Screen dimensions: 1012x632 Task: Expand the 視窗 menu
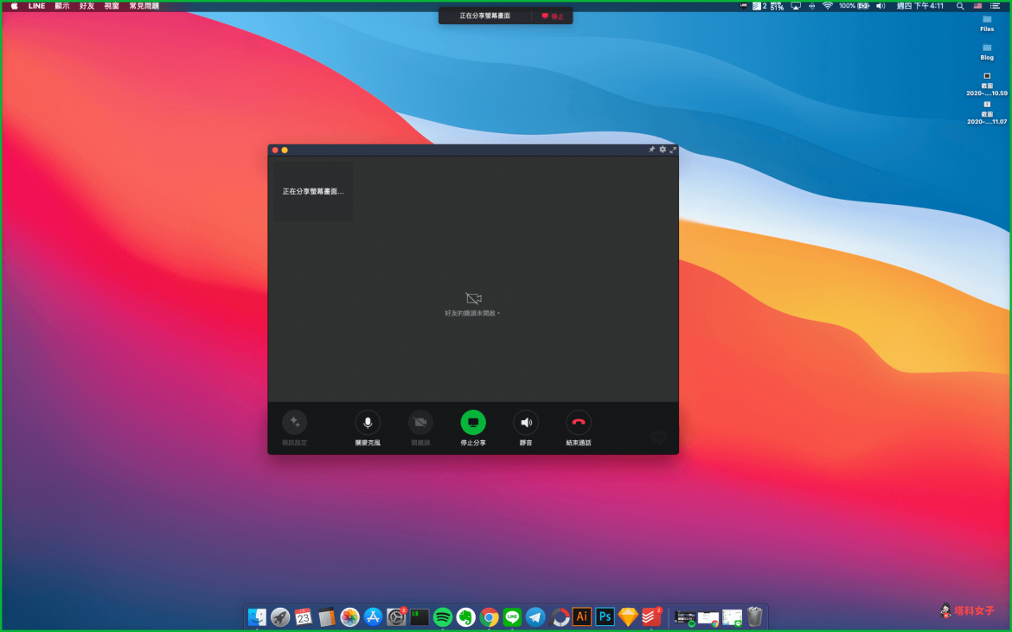(x=112, y=6)
